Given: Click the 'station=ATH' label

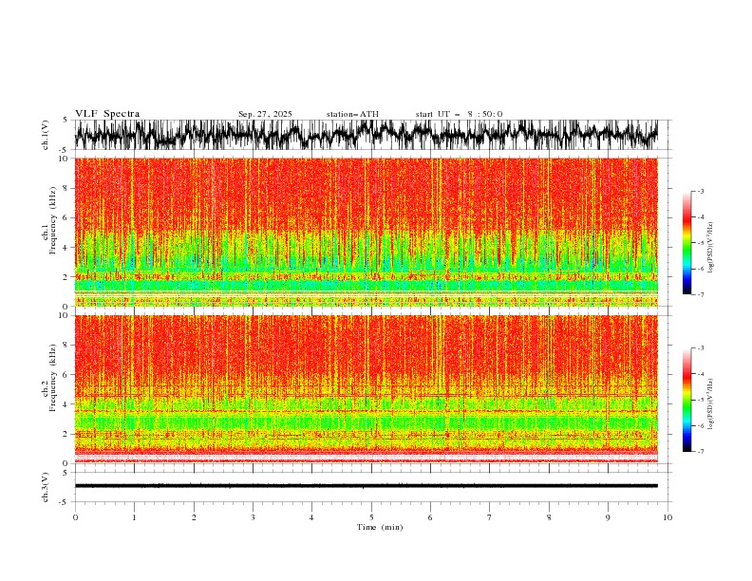Looking at the screenshot, I should pos(352,114).
